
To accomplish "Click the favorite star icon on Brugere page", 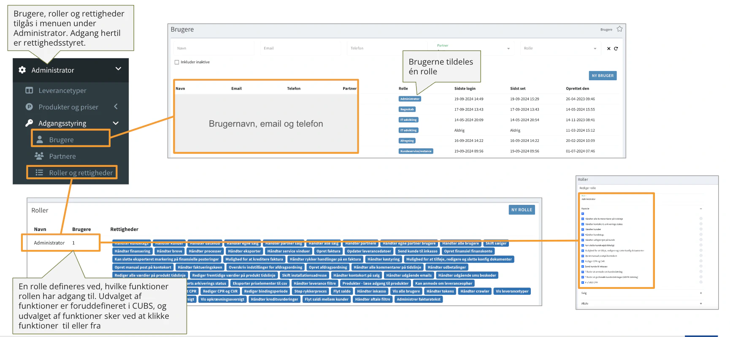I will (x=619, y=29).
